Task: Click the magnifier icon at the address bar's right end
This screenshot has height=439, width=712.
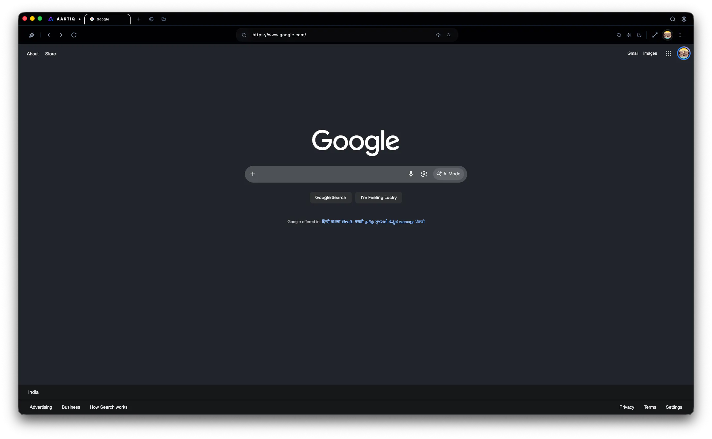Action: (x=449, y=35)
